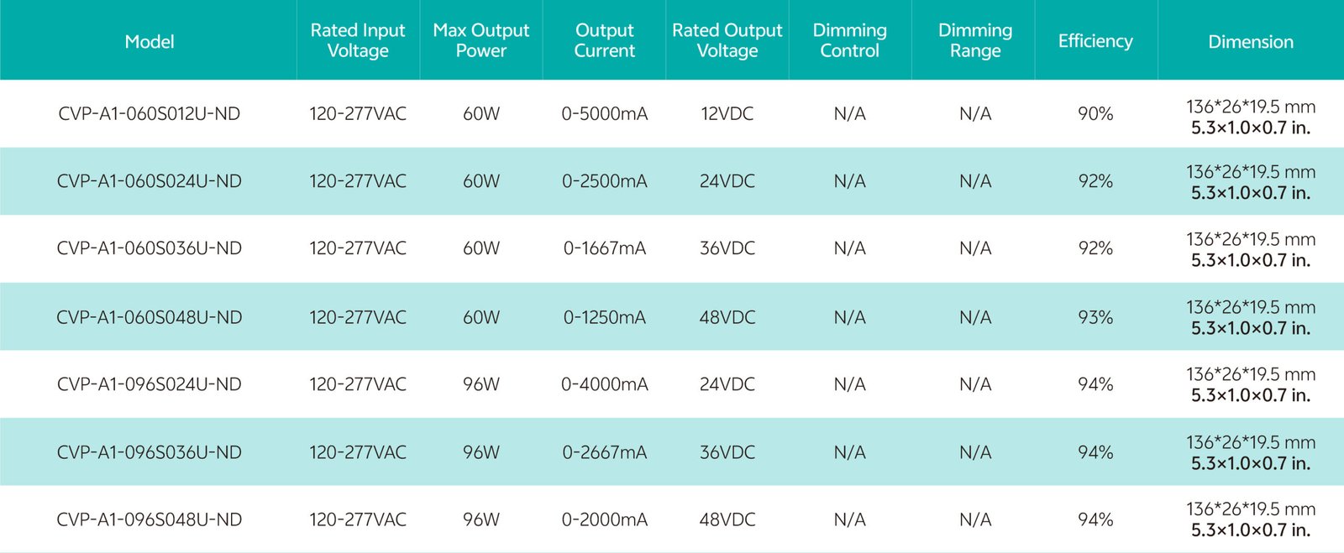Click the CVP-A1-060S024U-ND model cell
The image size is (1344, 553).
149,181
